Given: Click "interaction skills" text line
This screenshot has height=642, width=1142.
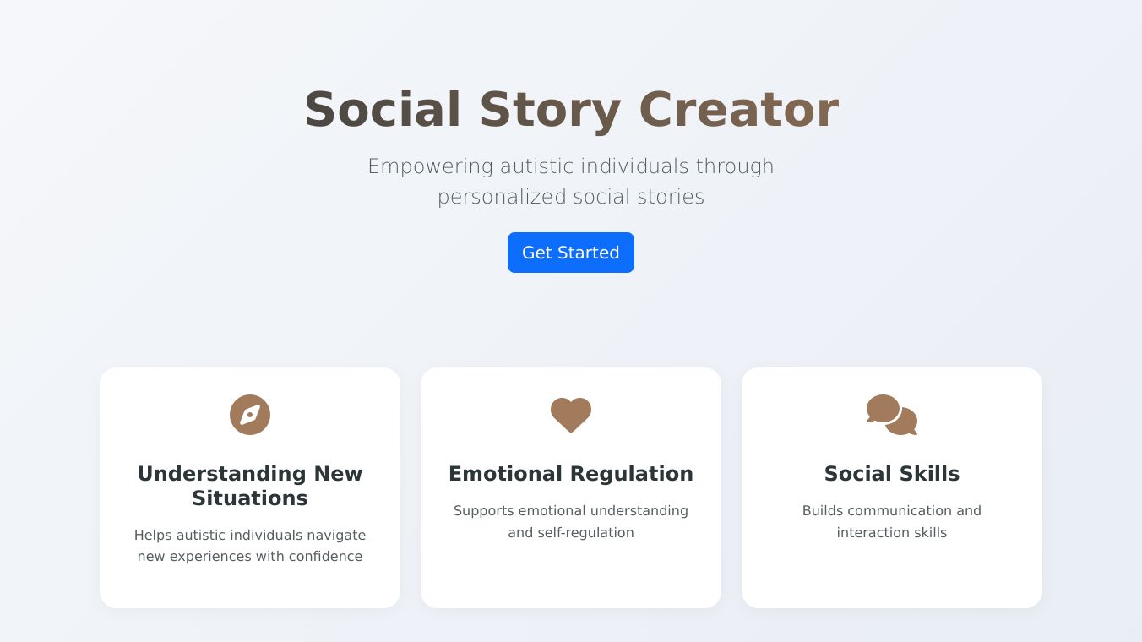Looking at the screenshot, I should coord(892,533).
